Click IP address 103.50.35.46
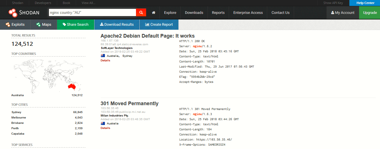Image resolution: width=380 pixels, height=149 pixels. point(109,108)
